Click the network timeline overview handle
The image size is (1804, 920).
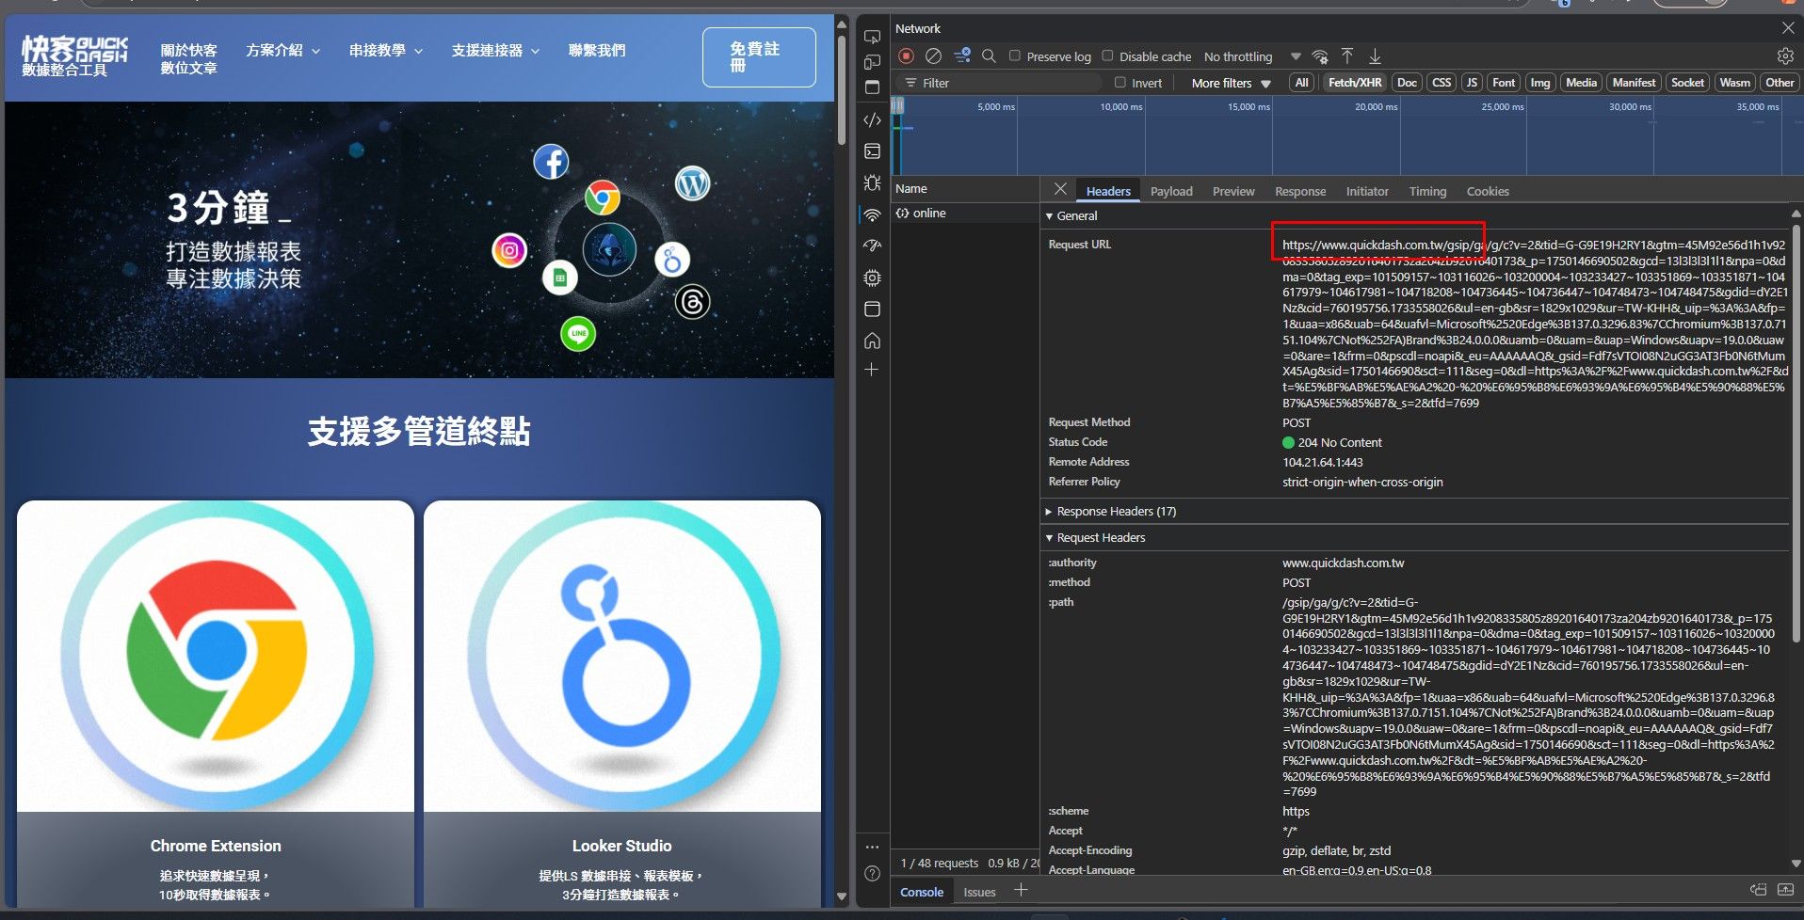tap(898, 105)
